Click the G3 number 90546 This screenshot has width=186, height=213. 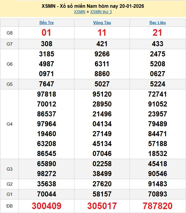click(157, 174)
